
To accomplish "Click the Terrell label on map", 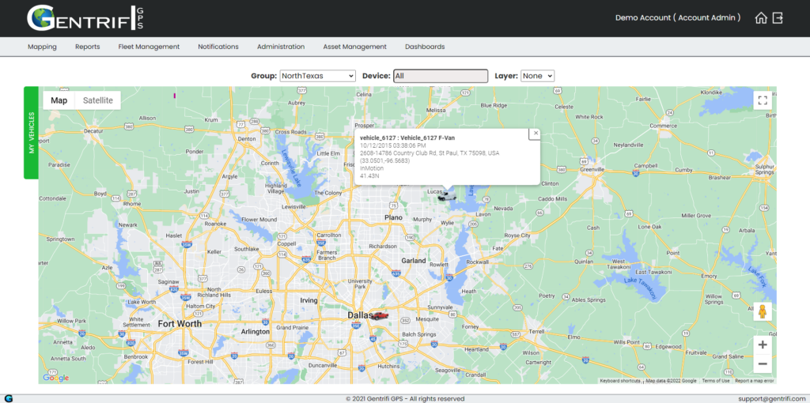I will 537,330.
